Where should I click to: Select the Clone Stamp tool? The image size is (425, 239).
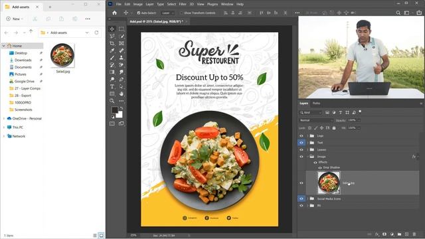click(121, 58)
